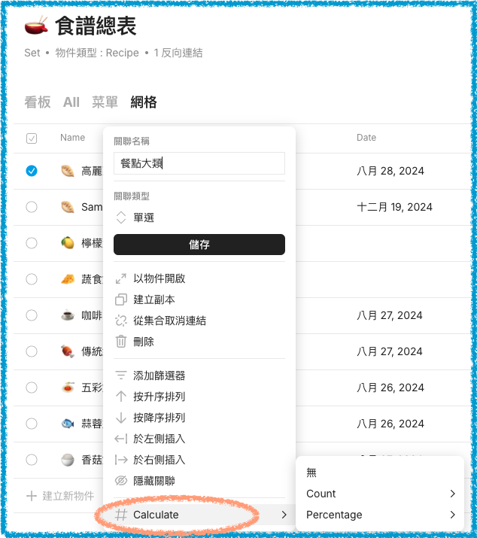Click the up-arrow icon for 按升序排列

[x=121, y=397]
